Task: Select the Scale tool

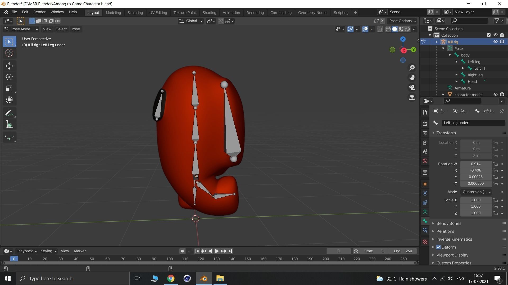Action: click(x=9, y=88)
